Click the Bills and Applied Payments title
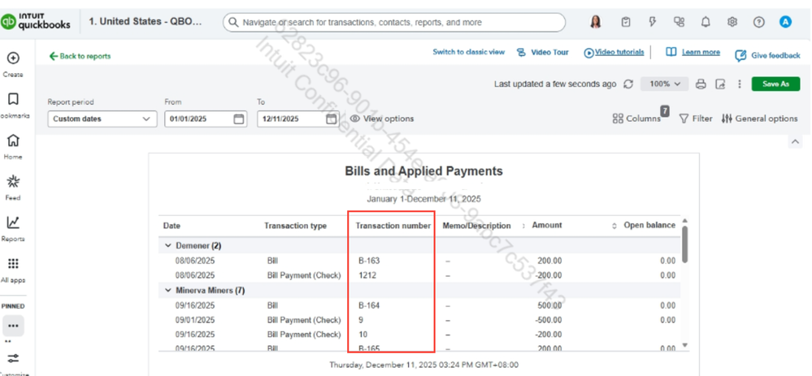The height and width of the screenshot is (376, 812). [423, 171]
